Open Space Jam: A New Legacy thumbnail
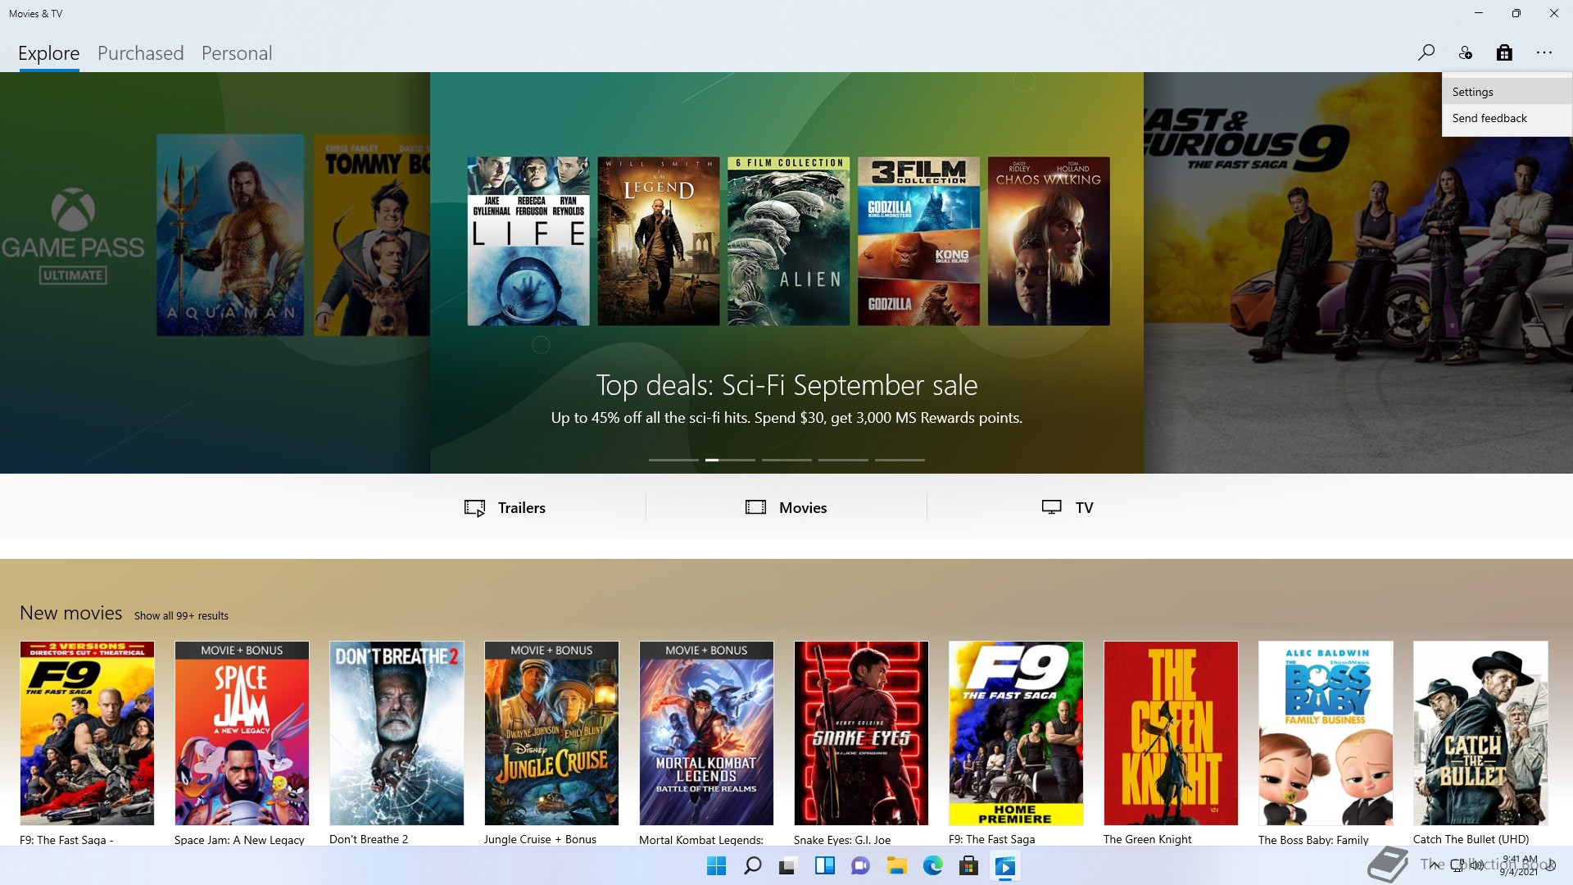The height and width of the screenshot is (885, 1573). click(x=242, y=733)
